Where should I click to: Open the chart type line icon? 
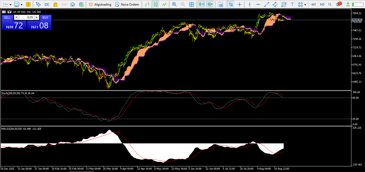[6, 4]
